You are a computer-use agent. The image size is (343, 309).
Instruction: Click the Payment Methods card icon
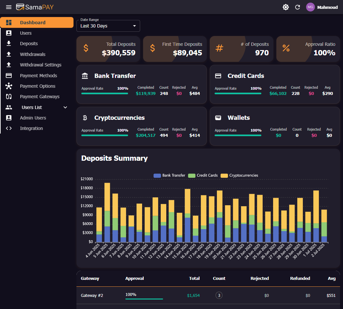(9, 76)
